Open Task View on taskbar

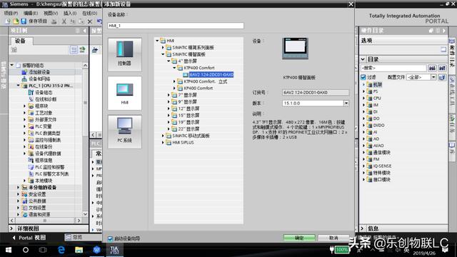[x=43, y=250]
